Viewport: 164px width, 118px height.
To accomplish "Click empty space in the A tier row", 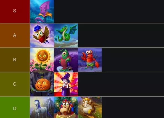I will [121, 35].
